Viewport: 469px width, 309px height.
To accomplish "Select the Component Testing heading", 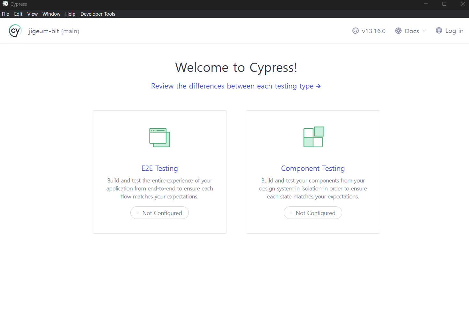I will click(313, 168).
